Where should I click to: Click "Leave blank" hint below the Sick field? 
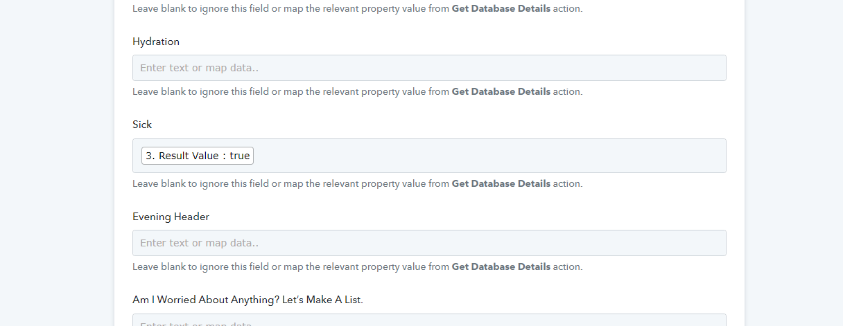click(159, 183)
